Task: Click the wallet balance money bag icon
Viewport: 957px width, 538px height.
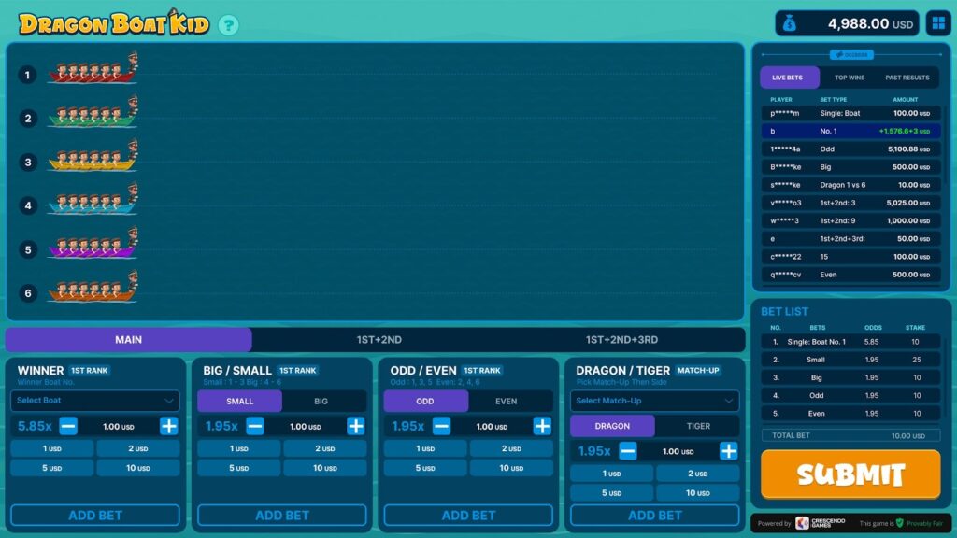Action: (790, 24)
